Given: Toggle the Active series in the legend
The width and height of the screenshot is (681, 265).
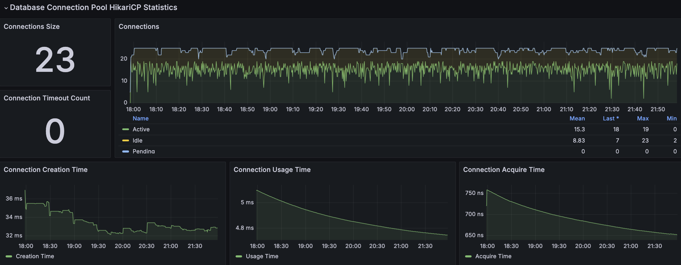Looking at the screenshot, I should pyautogui.click(x=141, y=129).
